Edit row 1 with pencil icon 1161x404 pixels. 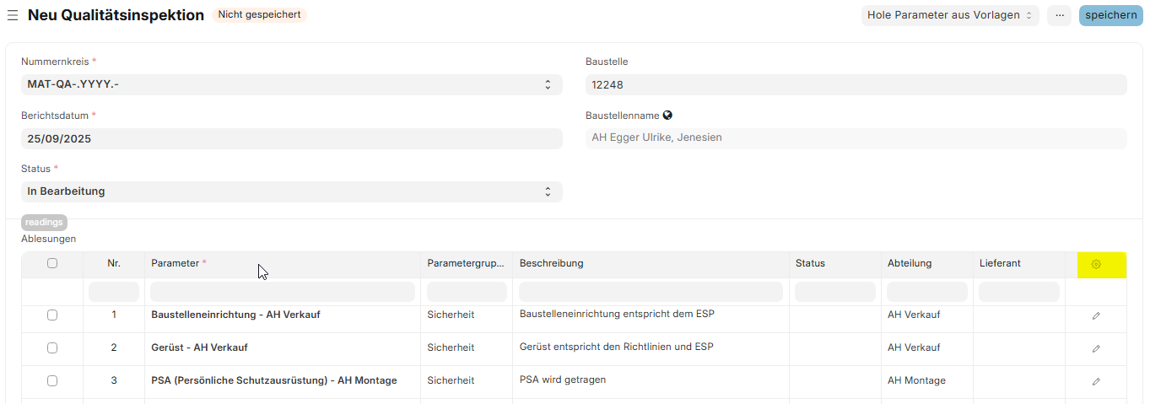1096,315
